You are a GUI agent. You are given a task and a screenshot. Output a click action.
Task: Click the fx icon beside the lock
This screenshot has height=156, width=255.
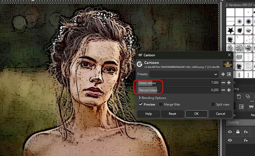click(245, 132)
